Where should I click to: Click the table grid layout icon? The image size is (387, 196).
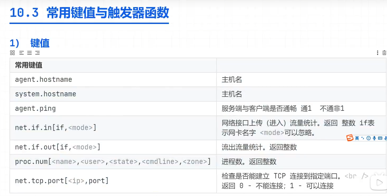[x=12, y=53]
